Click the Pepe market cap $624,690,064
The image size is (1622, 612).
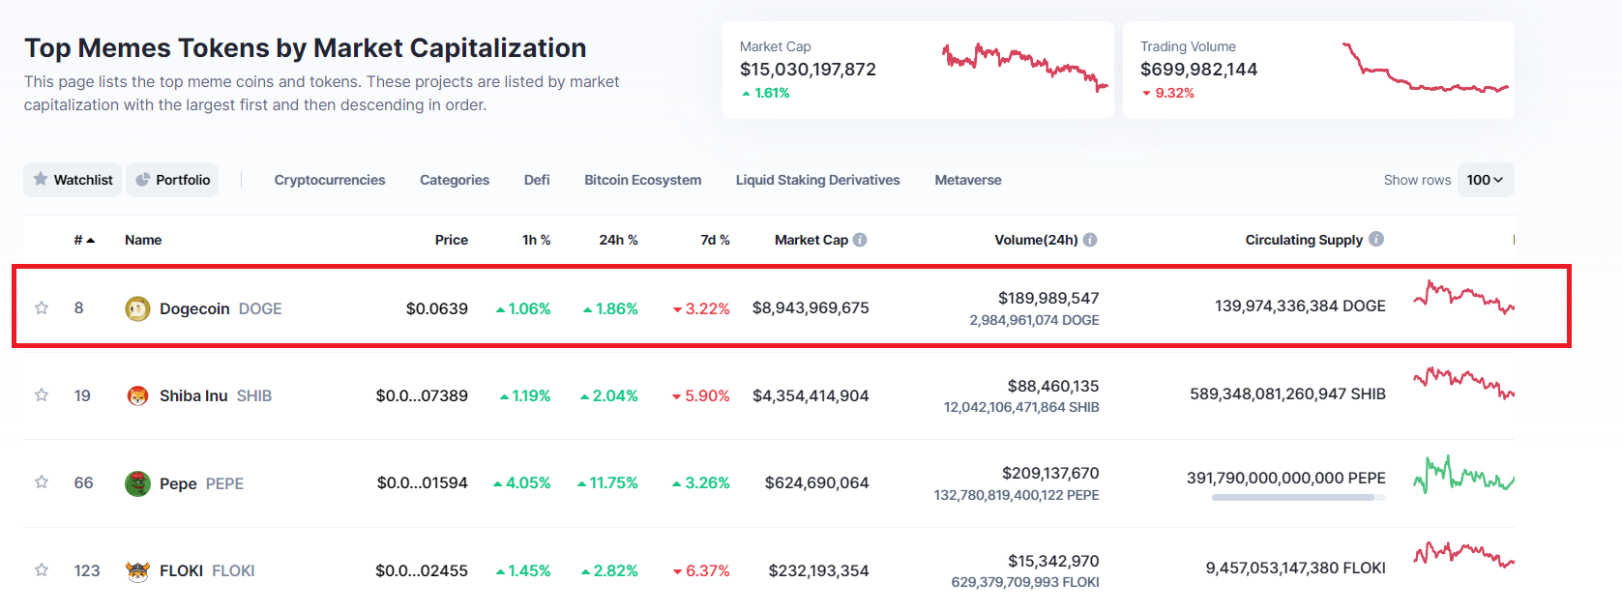[x=816, y=482]
